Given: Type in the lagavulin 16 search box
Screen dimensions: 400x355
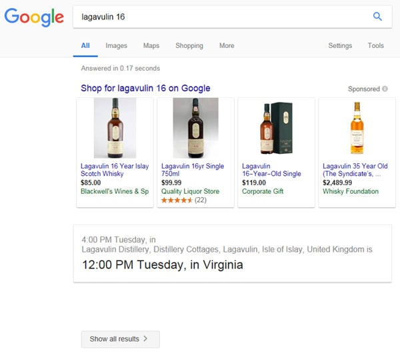Looking at the screenshot, I should (220, 17).
